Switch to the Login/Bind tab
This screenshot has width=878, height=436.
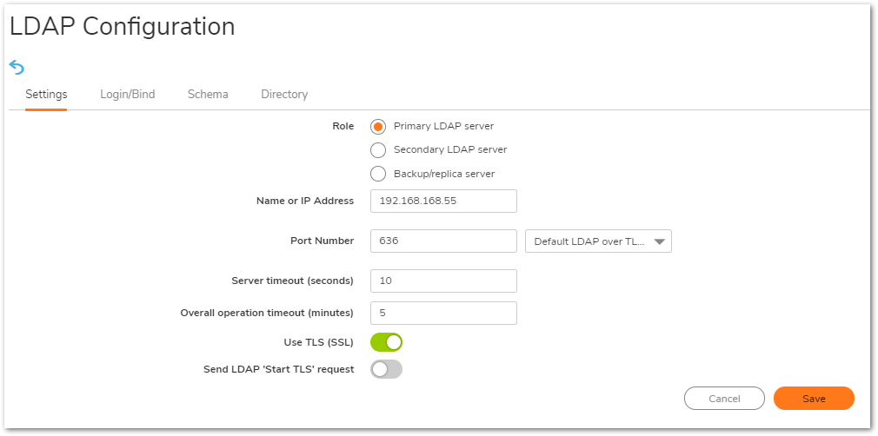click(127, 94)
